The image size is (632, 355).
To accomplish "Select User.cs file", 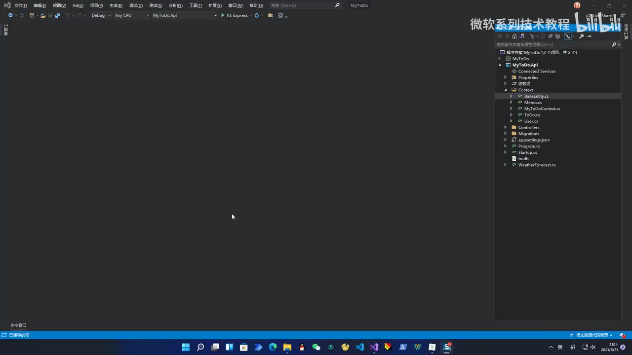I will (531, 121).
